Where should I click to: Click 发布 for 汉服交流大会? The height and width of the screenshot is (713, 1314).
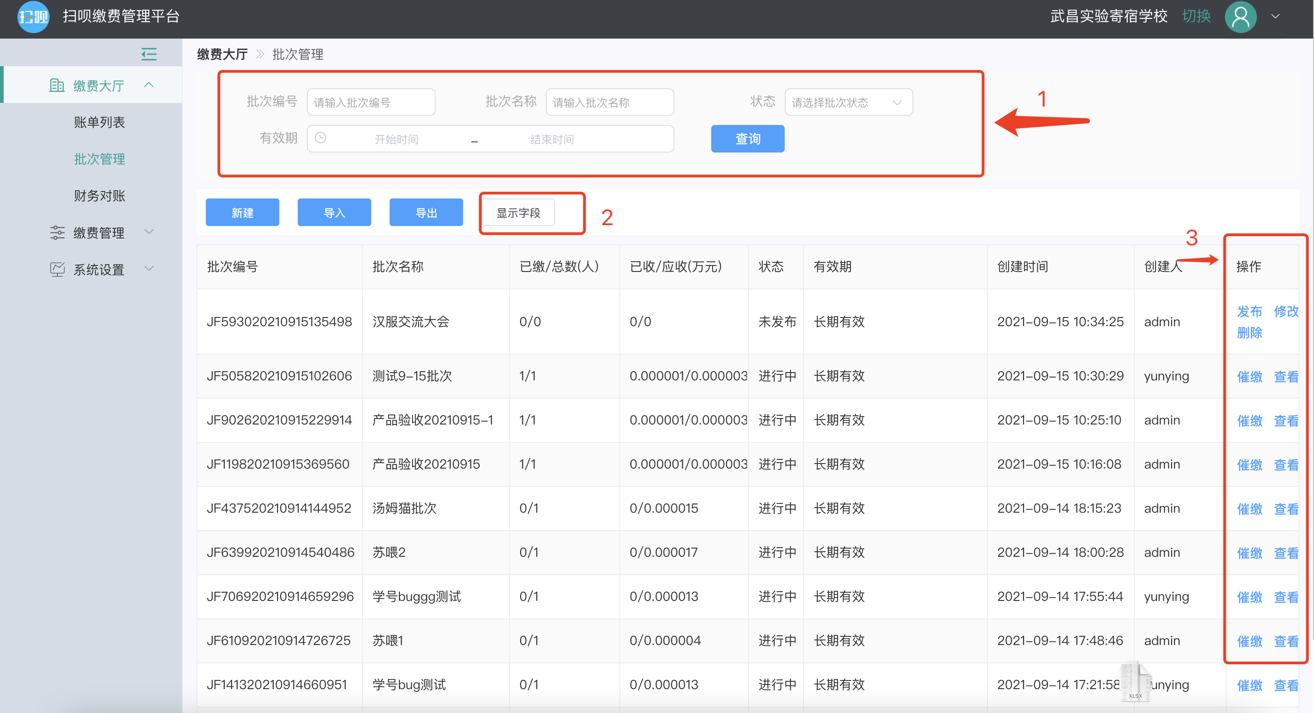tap(1250, 311)
